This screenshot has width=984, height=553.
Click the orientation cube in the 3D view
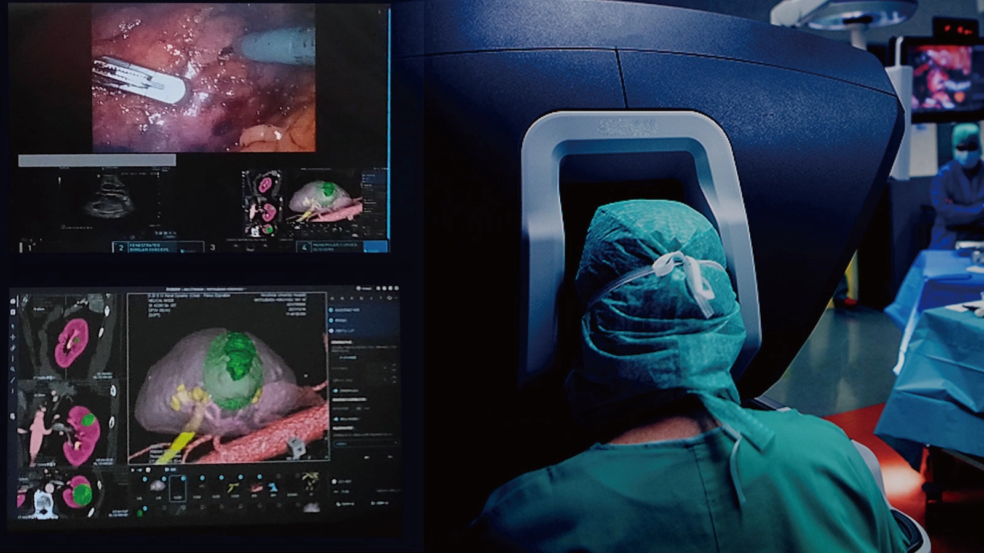tap(295, 447)
